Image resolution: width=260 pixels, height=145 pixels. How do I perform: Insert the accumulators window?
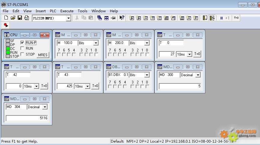(x=189, y=18)
